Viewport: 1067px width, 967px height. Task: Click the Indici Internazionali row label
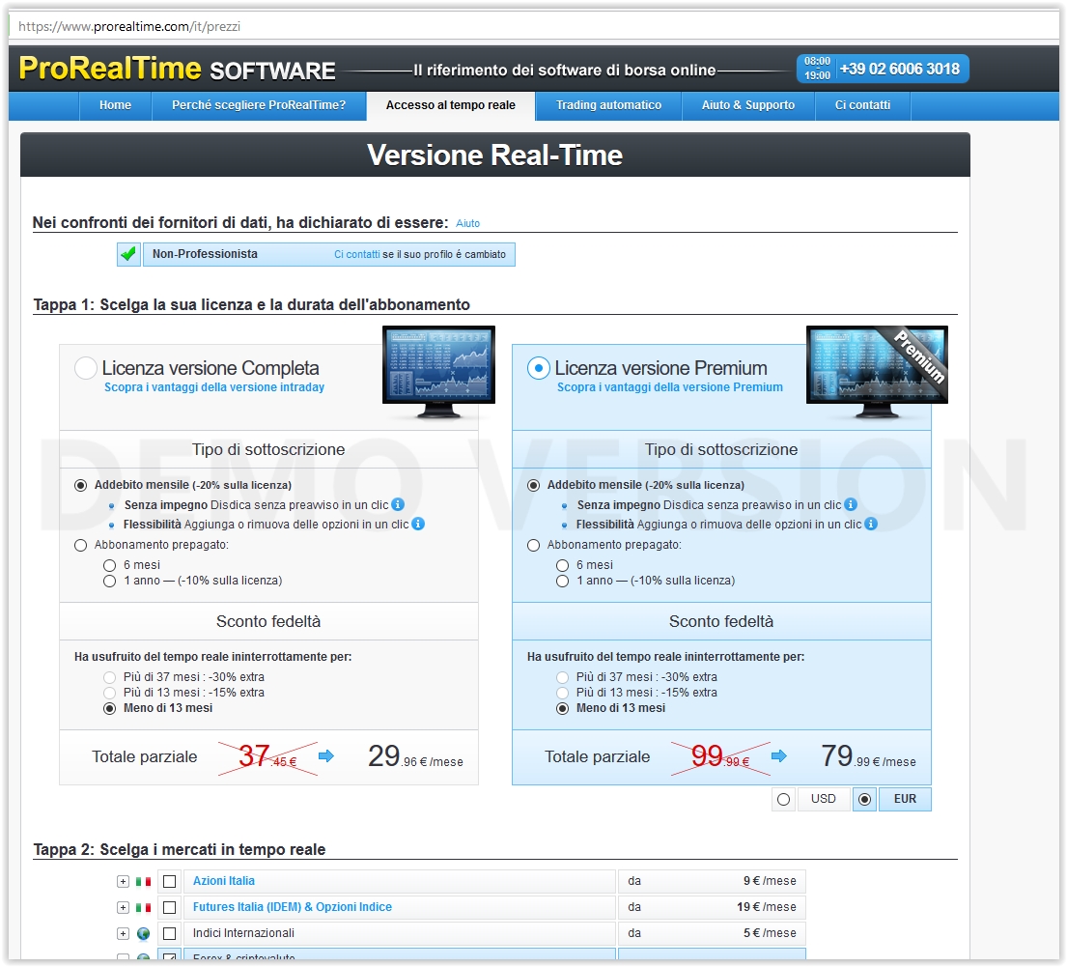[243, 933]
